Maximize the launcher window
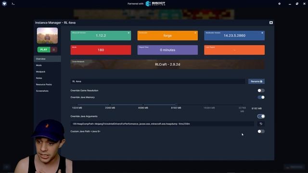This screenshot has width=308, height=173. click(x=297, y=4)
